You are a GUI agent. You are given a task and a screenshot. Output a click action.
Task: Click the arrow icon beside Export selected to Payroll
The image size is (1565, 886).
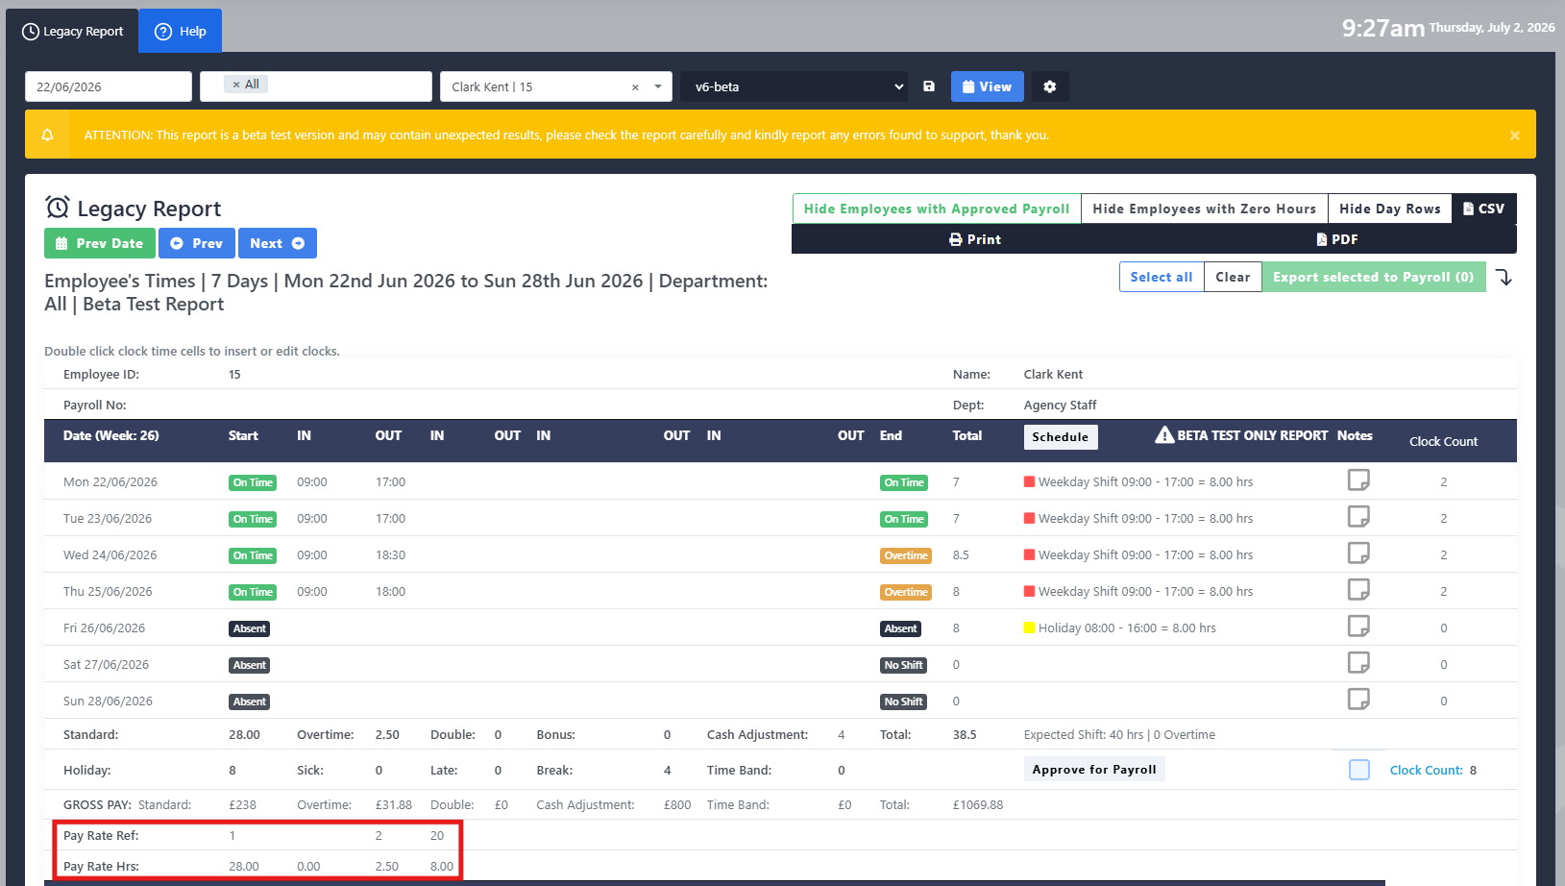click(1504, 278)
